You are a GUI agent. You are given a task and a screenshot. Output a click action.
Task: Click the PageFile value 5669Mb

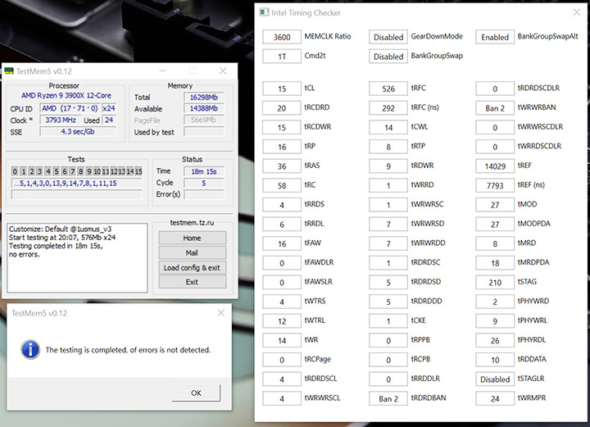[x=203, y=120]
